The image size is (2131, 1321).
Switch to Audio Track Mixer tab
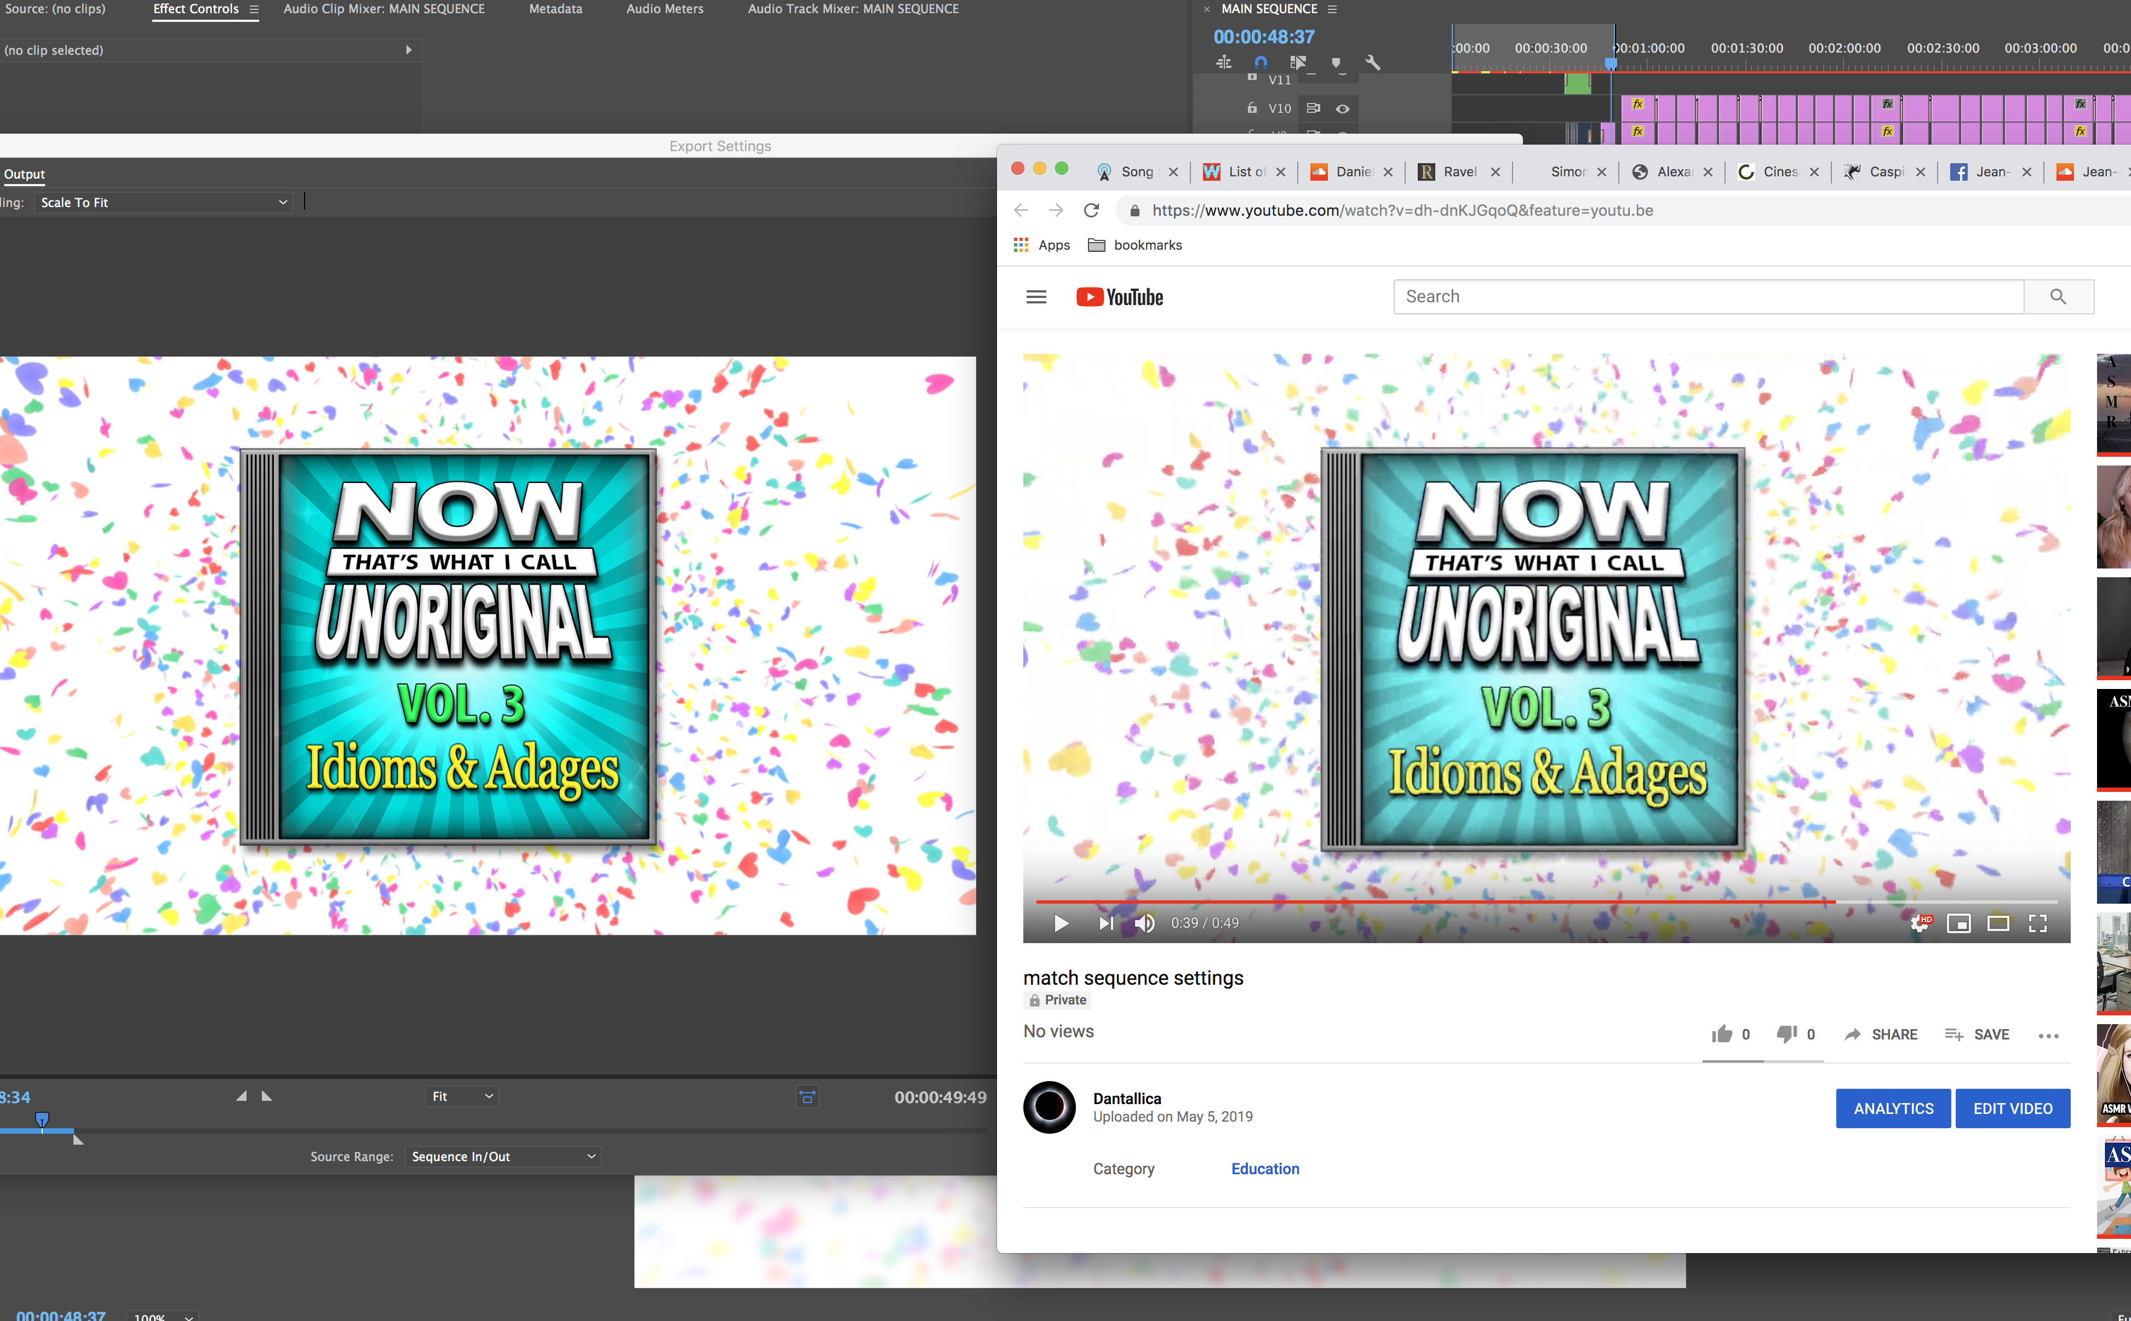coord(853,9)
